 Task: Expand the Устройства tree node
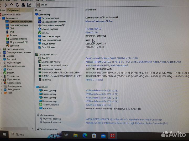tap(1, 76)
